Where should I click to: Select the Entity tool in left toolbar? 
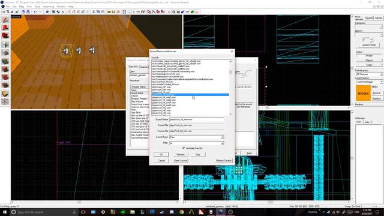[5, 44]
